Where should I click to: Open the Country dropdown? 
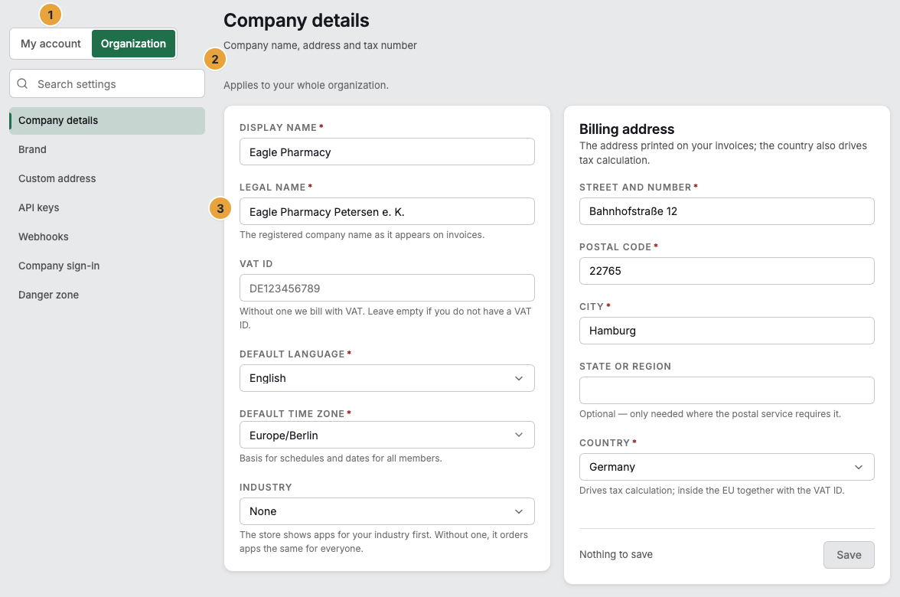coord(727,467)
